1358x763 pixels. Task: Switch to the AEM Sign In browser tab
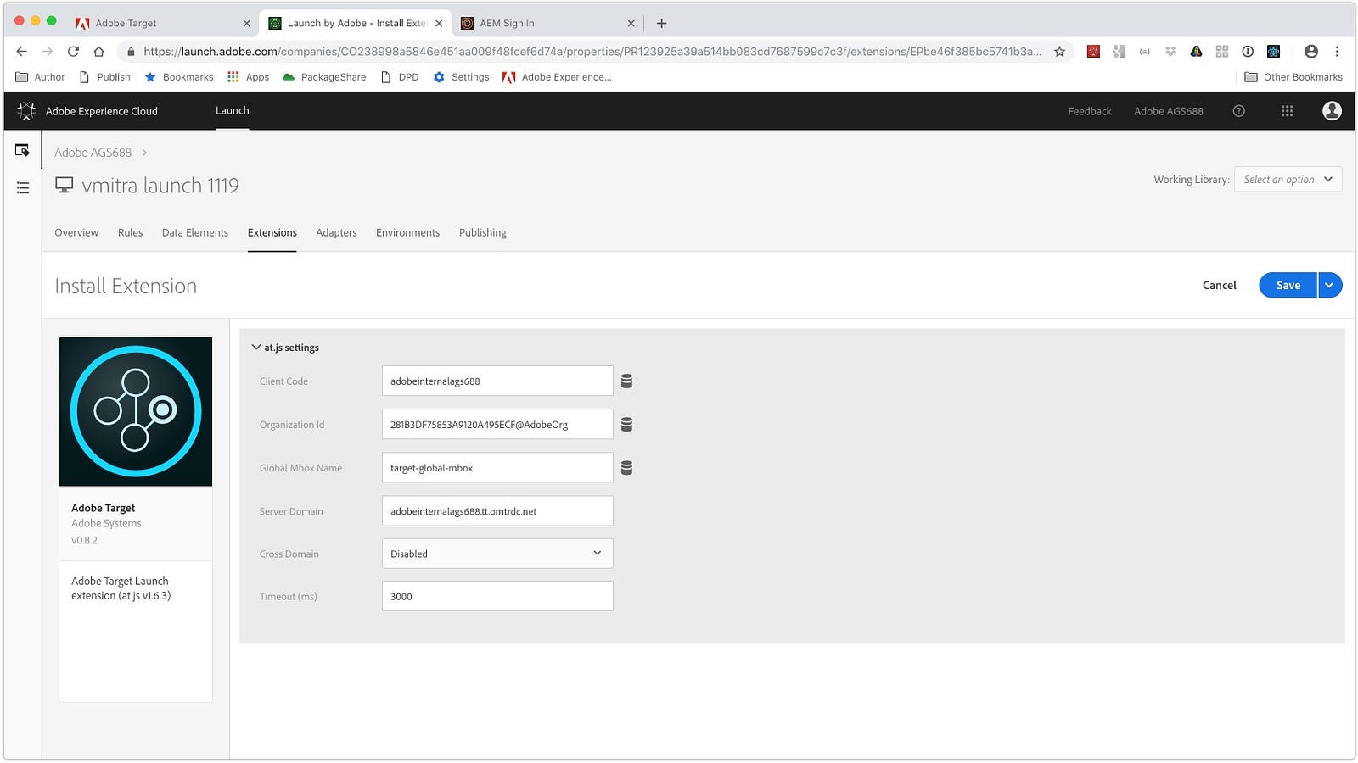coord(547,24)
